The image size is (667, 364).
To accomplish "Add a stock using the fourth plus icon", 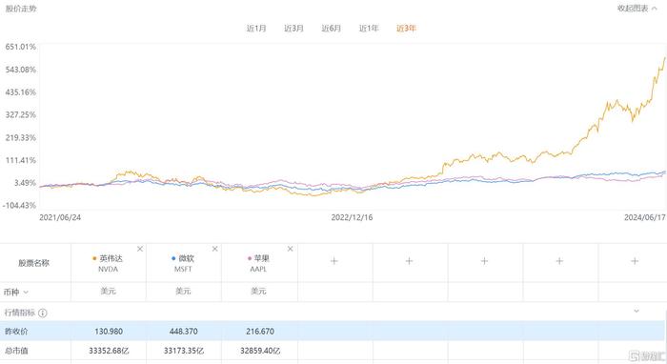I will click(560, 261).
